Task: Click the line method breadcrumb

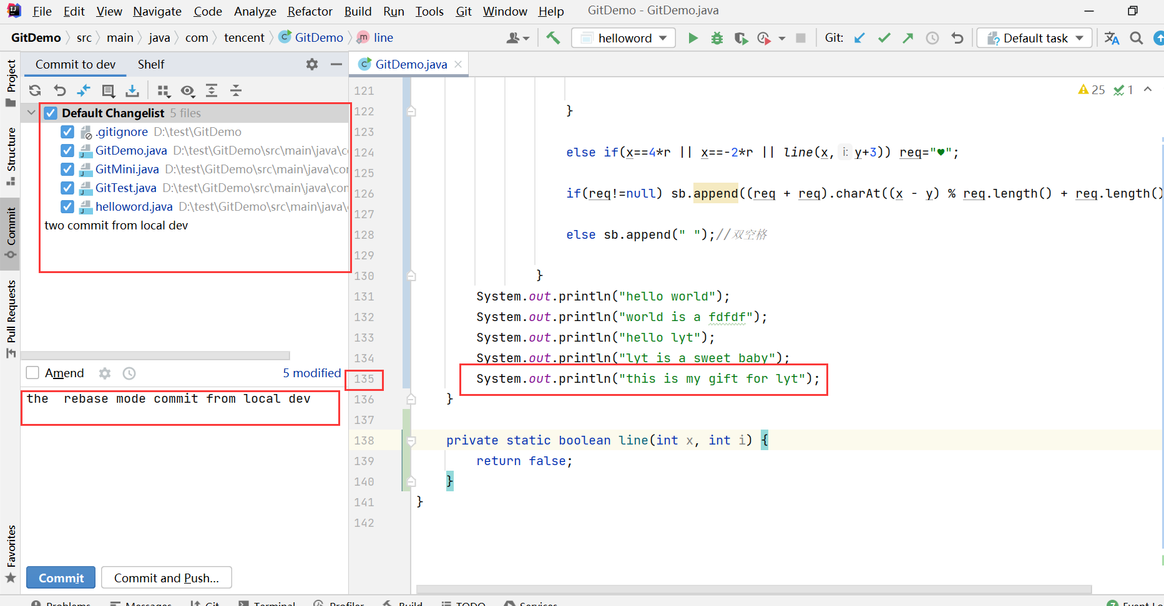Action: [374, 37]
